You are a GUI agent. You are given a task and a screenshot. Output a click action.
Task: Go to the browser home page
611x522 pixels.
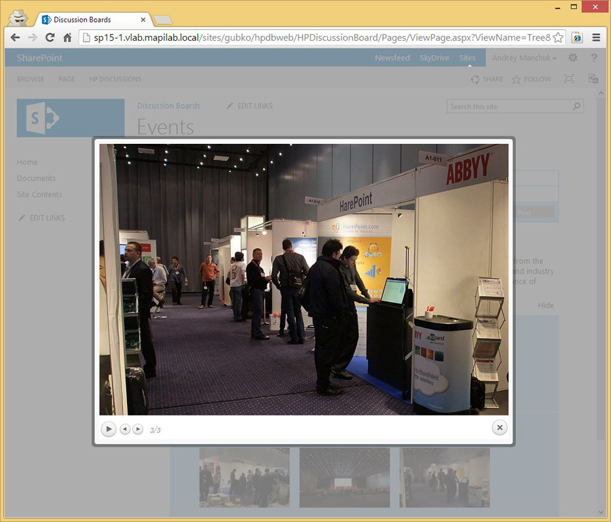pyautogui.click(x=67, y=37)
